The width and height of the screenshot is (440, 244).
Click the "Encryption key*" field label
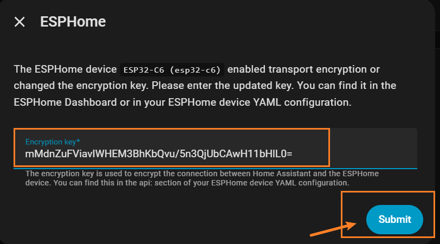click(53, 142)
